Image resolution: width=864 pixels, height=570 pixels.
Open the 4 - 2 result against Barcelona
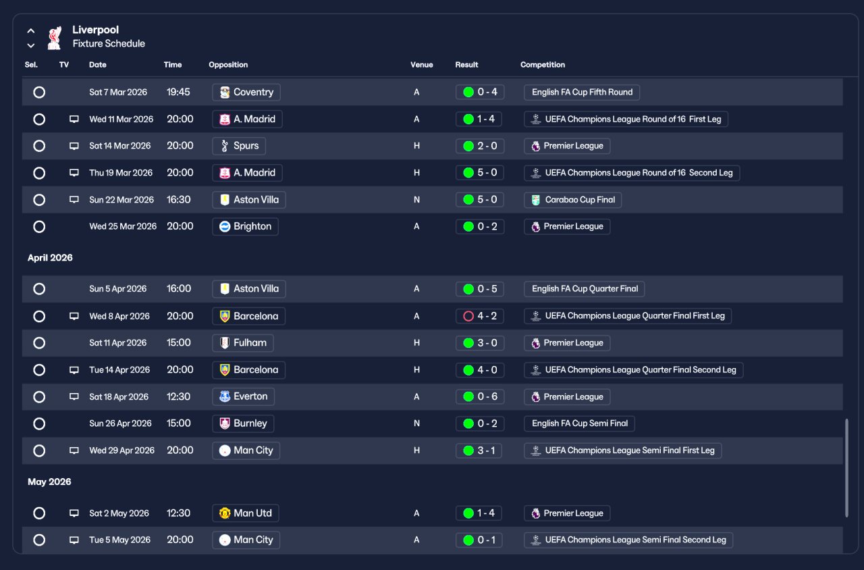coord(480,316)
